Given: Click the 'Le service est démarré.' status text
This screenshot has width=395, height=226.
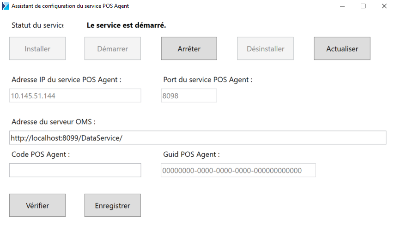Looking at the screenshot, I should 126,25.
